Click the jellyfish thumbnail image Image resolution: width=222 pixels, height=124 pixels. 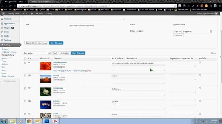coord(46,104)
